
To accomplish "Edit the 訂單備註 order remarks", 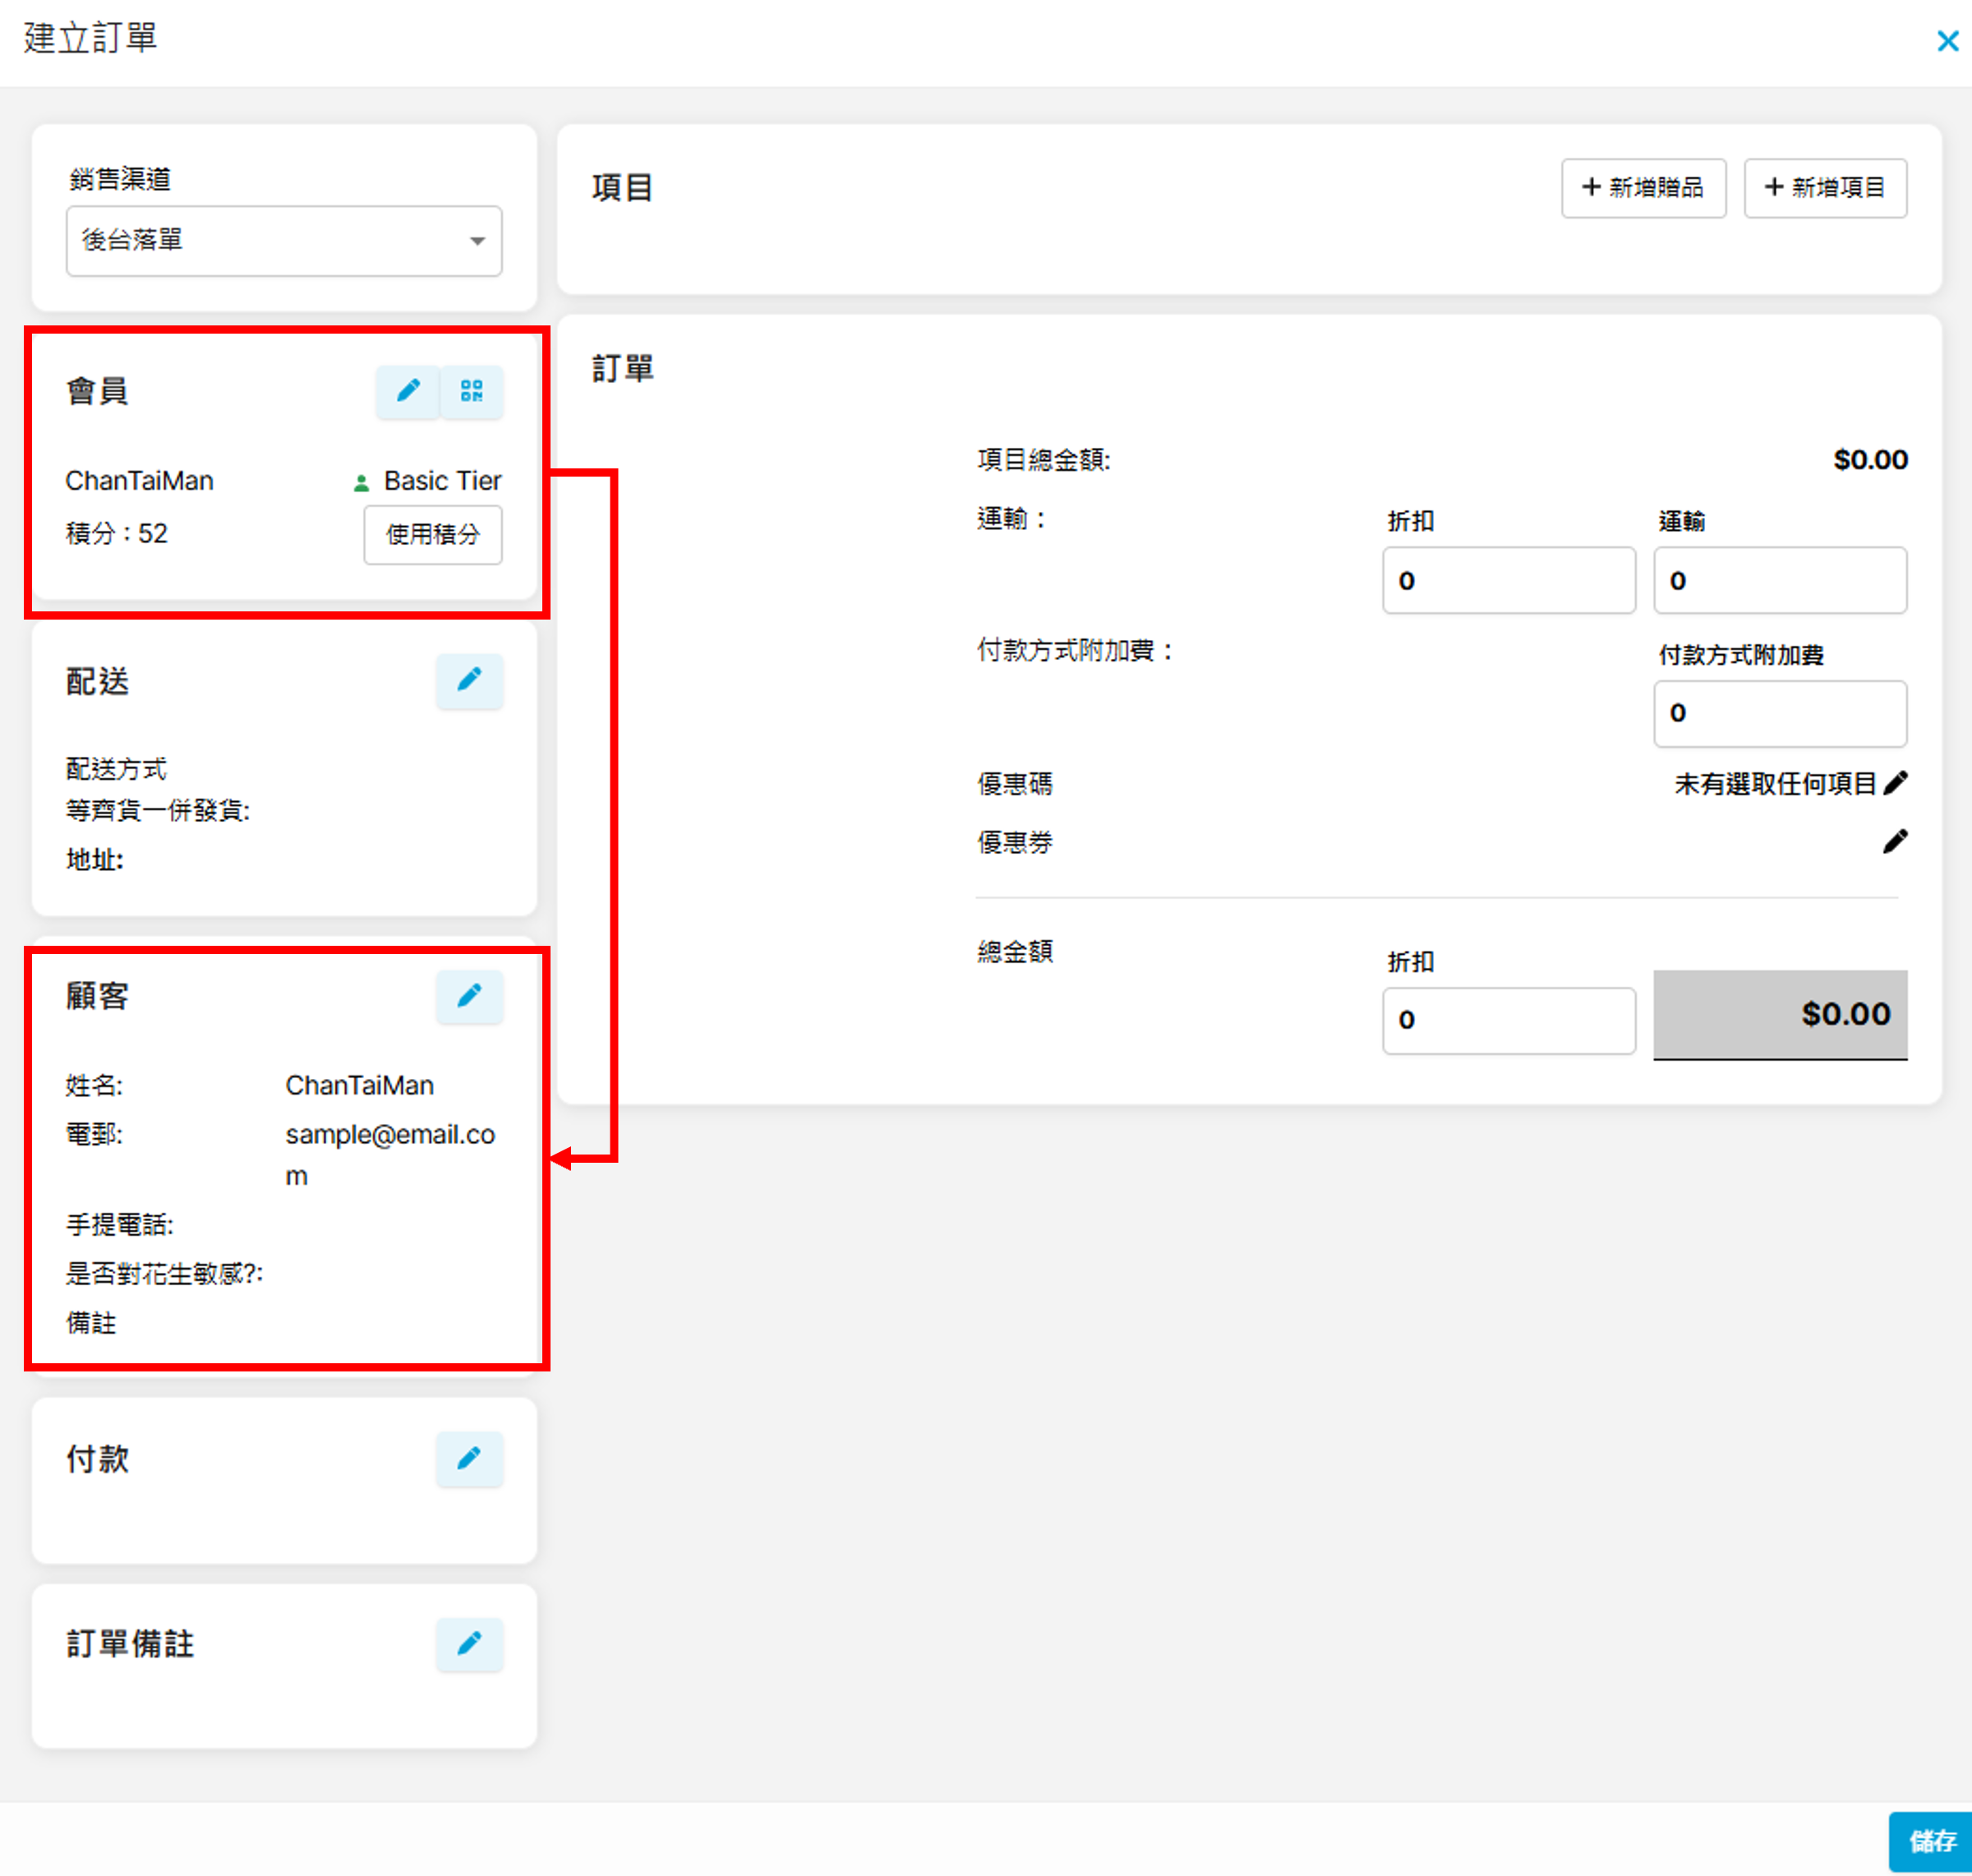I will coord(469,1644).
